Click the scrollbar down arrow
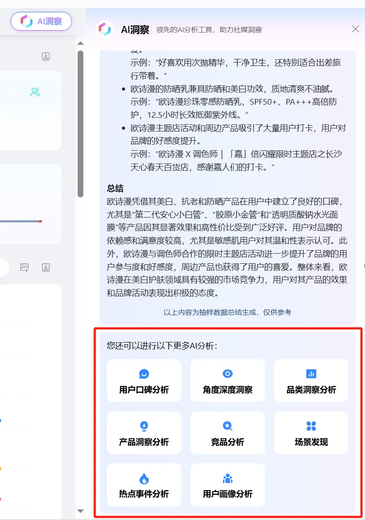Screen dimensions: 365x520 pos(80,511)
